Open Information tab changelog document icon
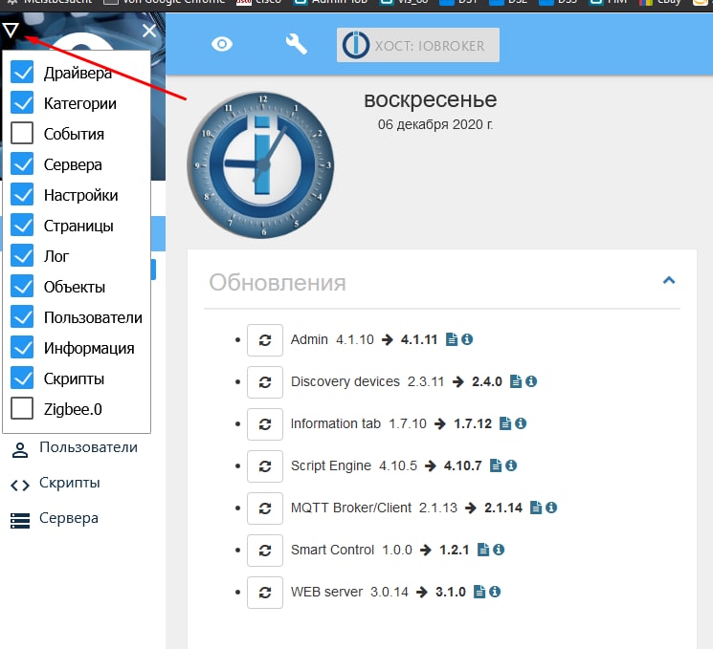 coord(505,423)
